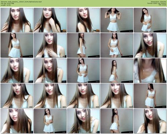Open the last thumbnail in the fourth row
Viewport: 167px width, 134px height.
150,96
